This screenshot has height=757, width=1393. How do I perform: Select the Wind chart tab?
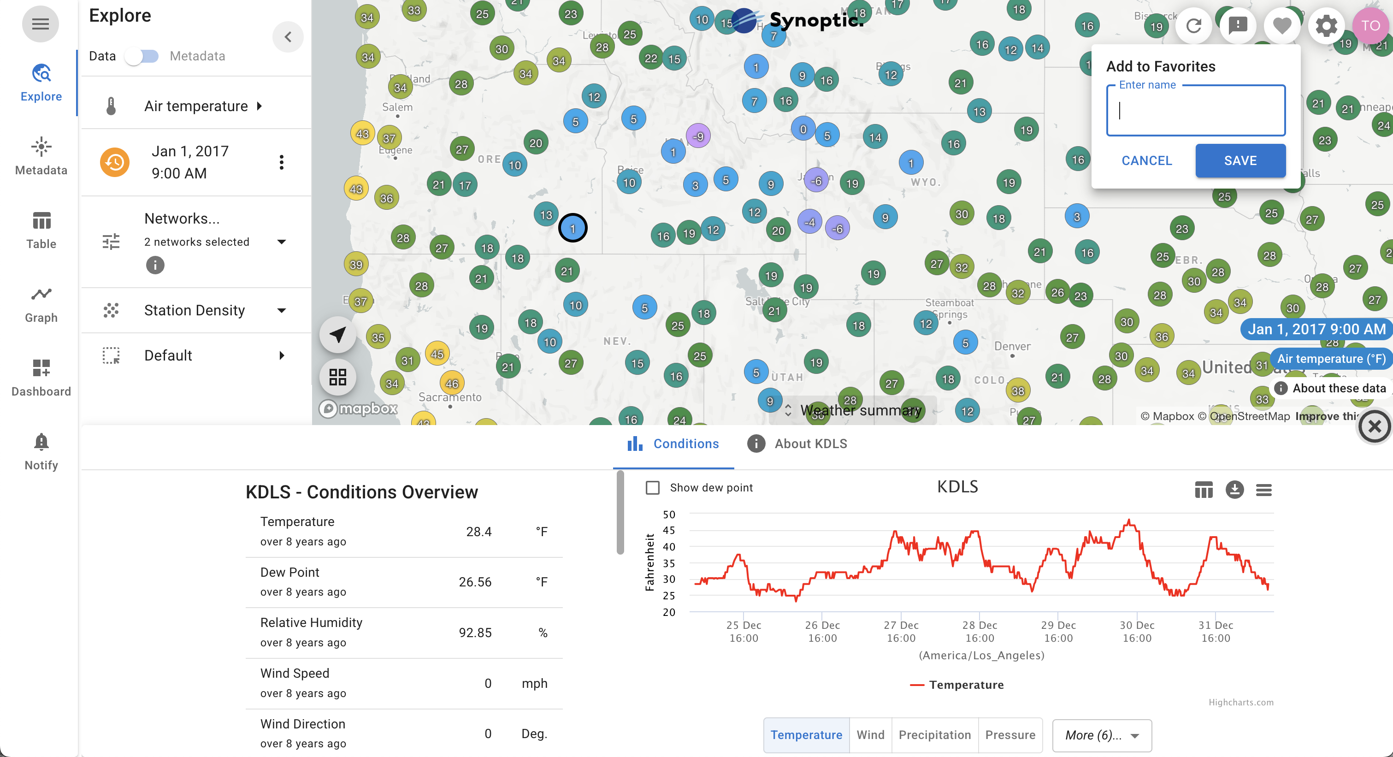click(870, 735)
